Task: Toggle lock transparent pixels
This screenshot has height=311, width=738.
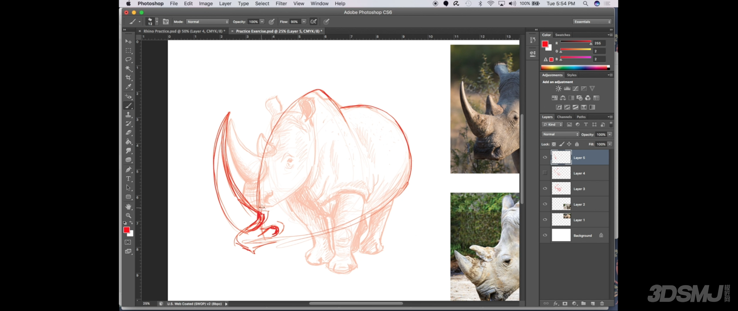Action: (554, 144)
